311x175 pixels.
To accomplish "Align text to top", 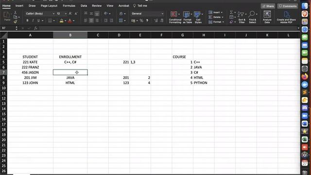I will click(86, 14).
